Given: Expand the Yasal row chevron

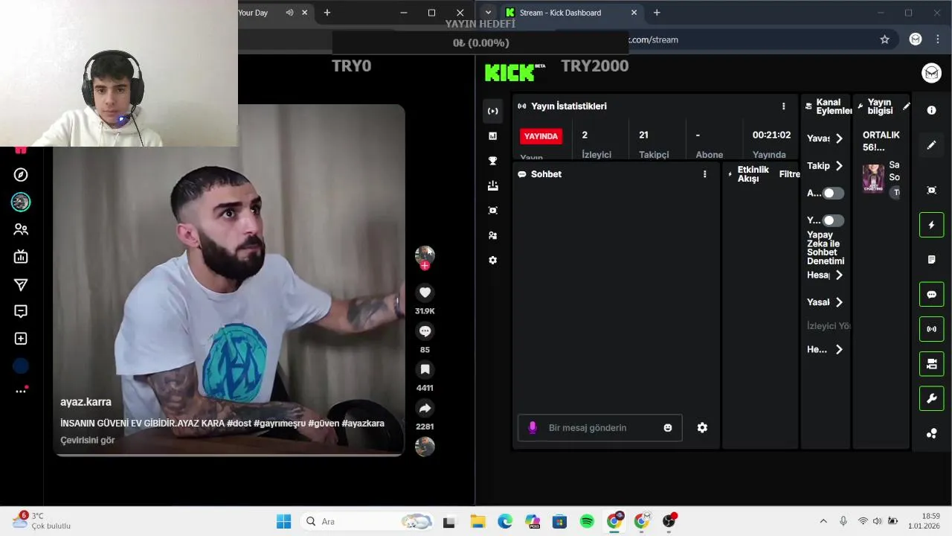Looking at the screenshot, I should (839, 302).
